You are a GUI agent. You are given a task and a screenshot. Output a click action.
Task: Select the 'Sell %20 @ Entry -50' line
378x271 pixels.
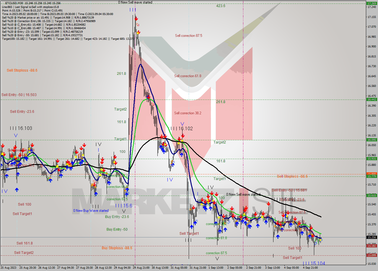pyautogui.click(x=42, y=35)
